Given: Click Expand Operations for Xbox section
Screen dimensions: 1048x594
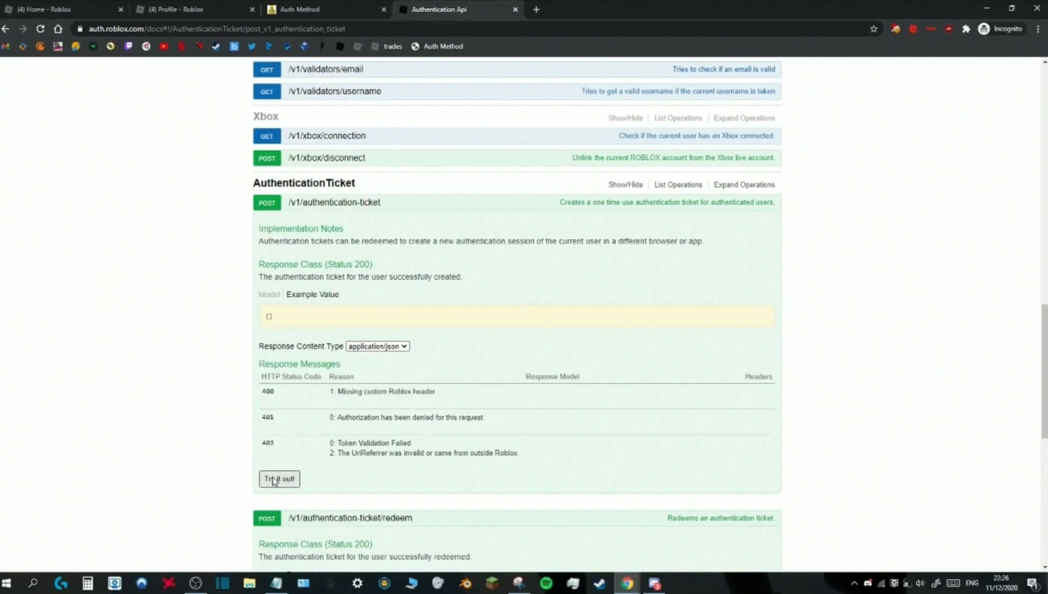Looking at the screenshot, I should (x=744, y=118).
